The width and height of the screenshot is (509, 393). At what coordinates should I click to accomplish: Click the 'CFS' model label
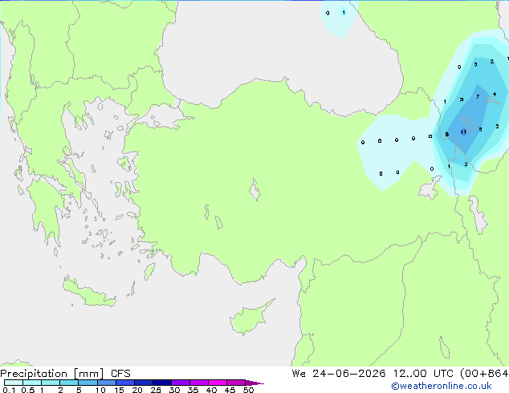pyautogui.click(x=120, y=374)
